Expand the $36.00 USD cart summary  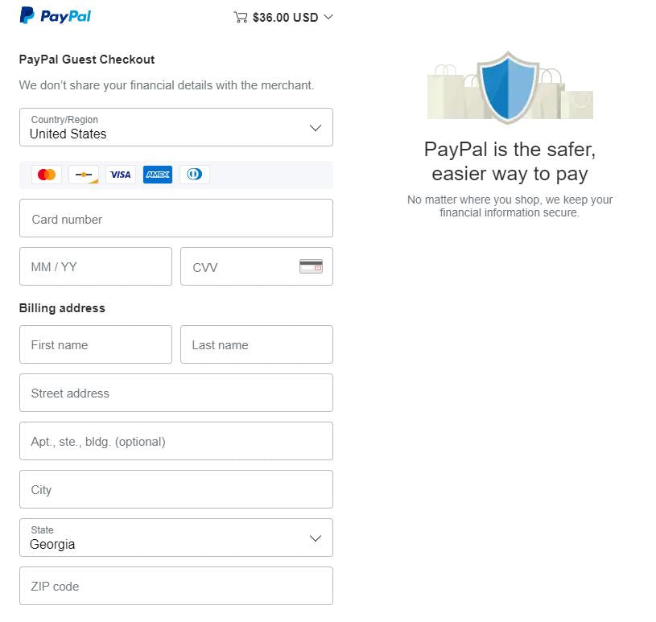pos(283,17)
